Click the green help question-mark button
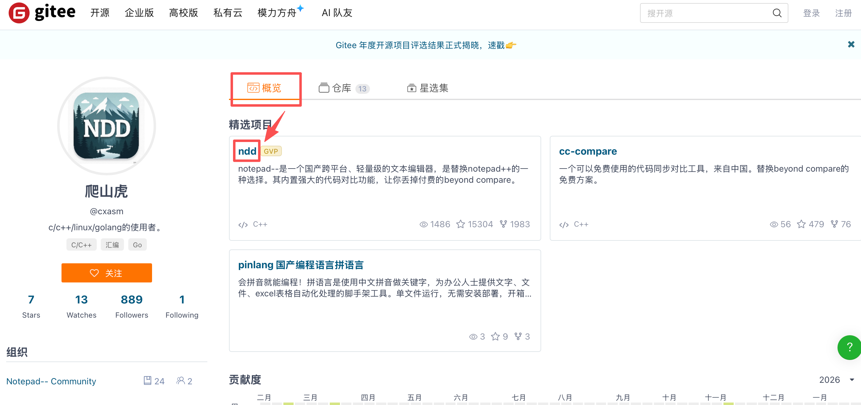 click(x=849, y=347)
